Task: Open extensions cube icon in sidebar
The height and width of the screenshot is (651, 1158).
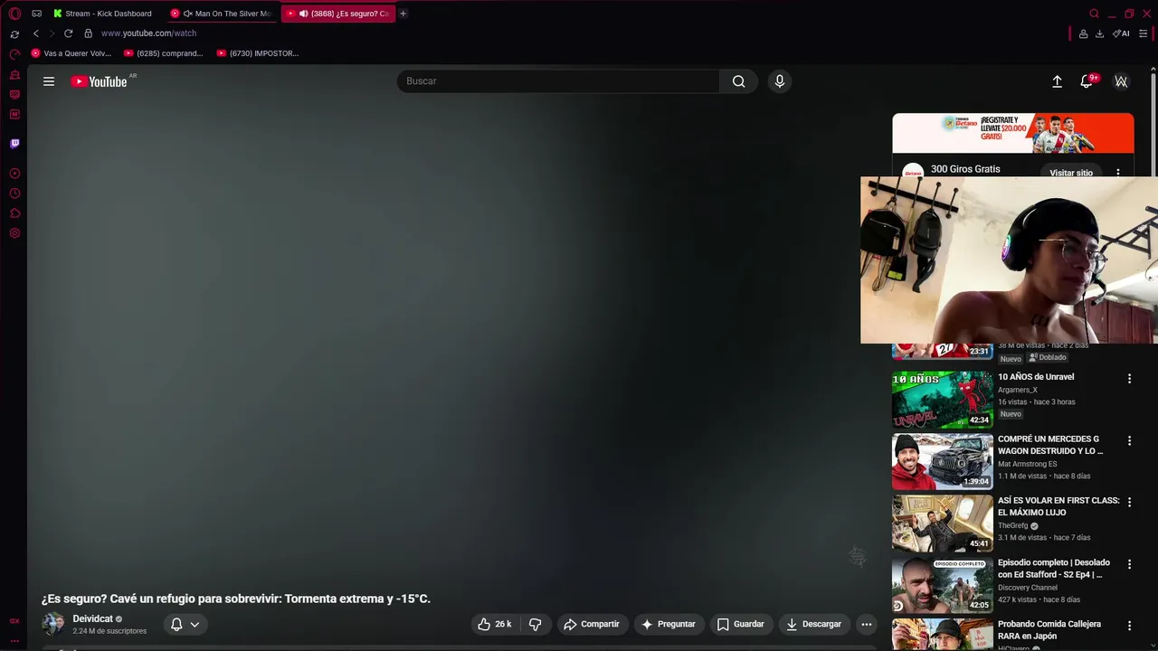Action: (x=14, y=213)
